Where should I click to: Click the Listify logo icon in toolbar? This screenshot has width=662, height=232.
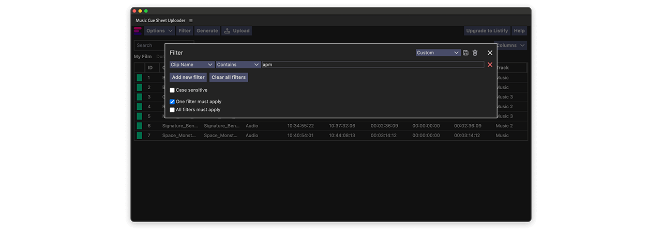[138, 31]
